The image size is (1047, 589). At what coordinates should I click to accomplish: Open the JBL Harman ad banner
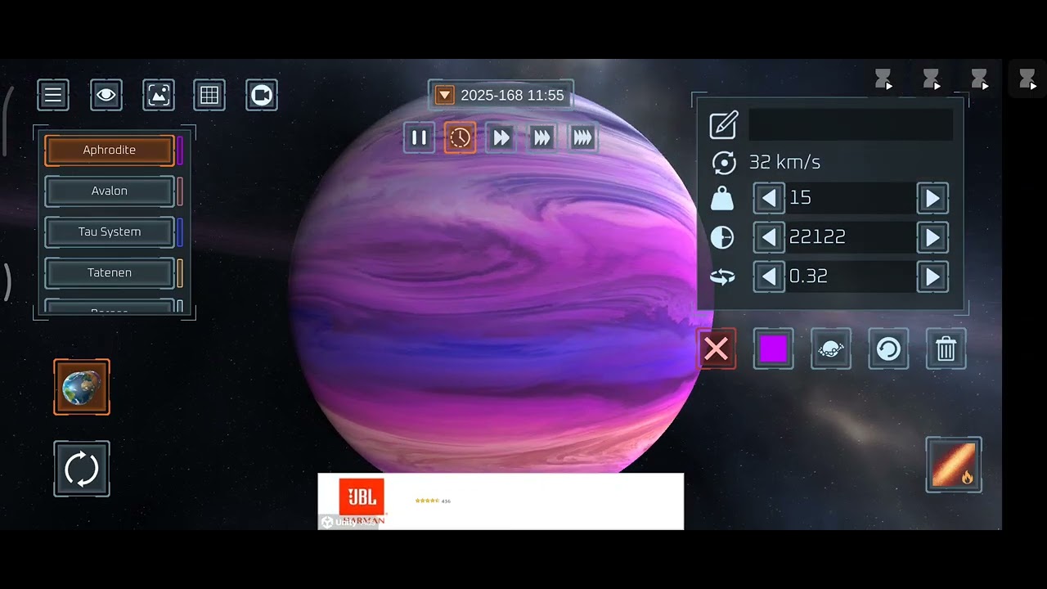pyautogui.click(x=501, y=501)
